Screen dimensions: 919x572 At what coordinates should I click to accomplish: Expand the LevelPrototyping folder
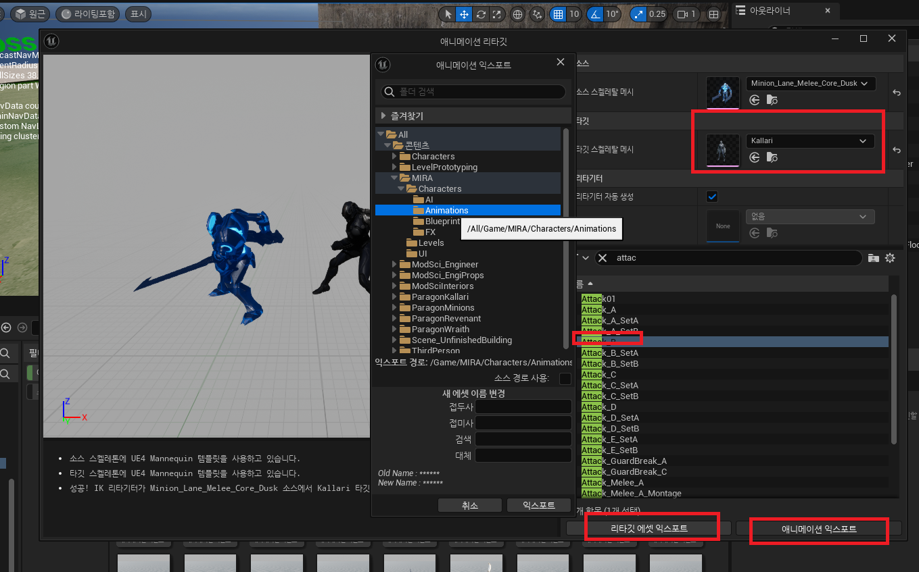point(394,167)
